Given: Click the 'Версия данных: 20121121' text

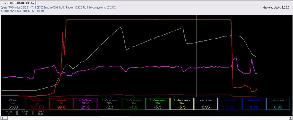Looking at the screenshot, I should coord(103,8).
